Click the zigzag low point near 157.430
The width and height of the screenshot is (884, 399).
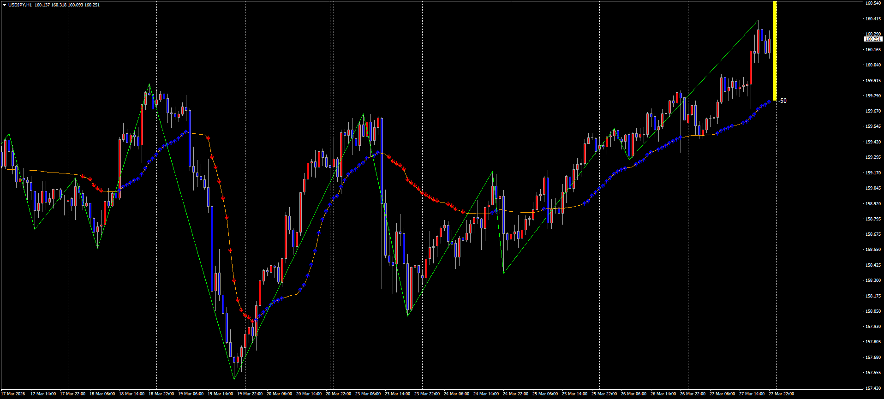coord(234,379)
